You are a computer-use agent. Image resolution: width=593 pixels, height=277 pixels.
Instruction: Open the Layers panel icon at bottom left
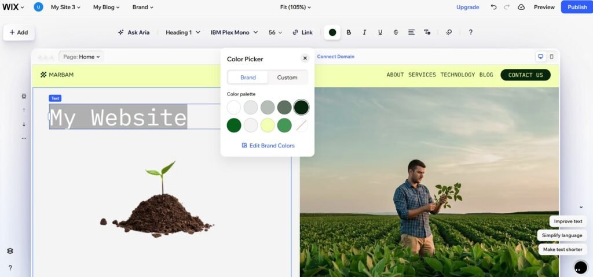pos(10,251)
